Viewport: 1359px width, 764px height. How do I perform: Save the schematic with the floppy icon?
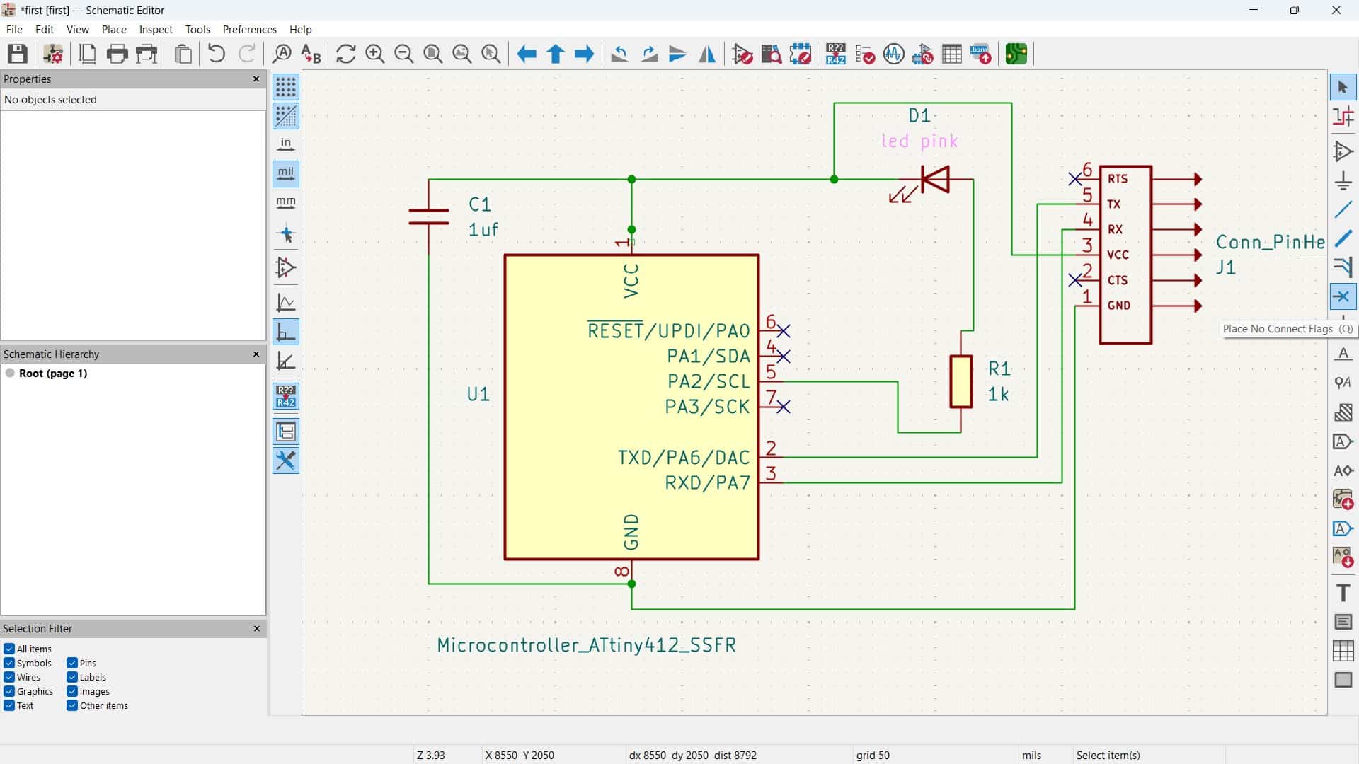click(18, 54)
